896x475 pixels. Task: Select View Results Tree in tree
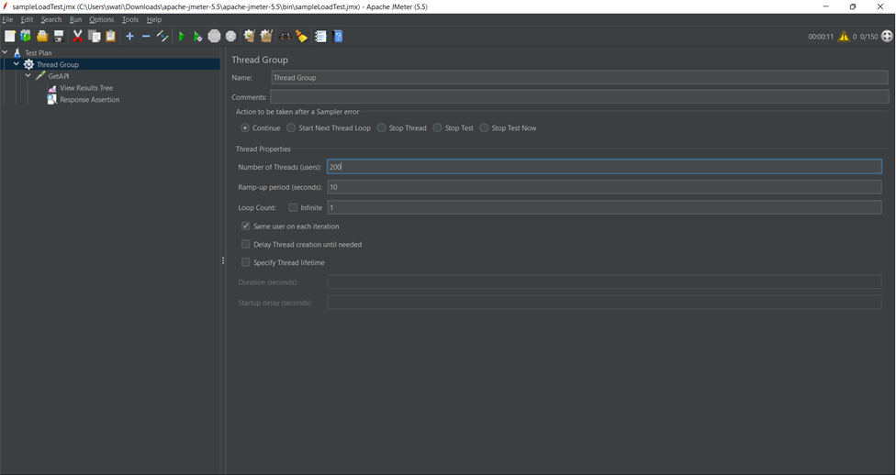click(86, 88)
